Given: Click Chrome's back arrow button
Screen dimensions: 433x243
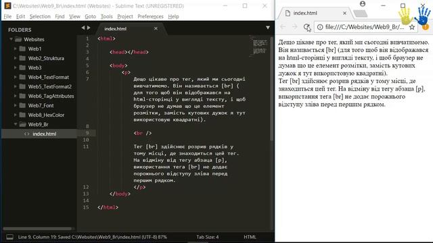Looking at the screenshot, I should pos(283,27).
